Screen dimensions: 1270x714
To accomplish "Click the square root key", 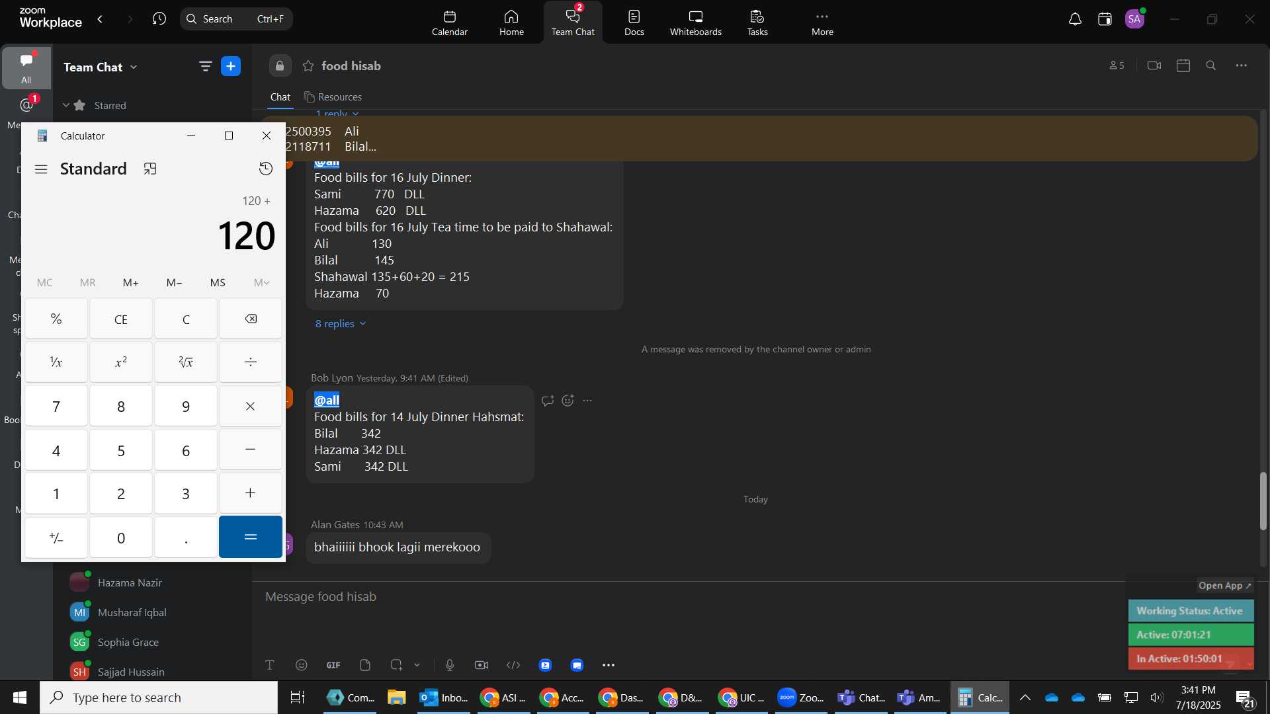I will tap(186, 362).
